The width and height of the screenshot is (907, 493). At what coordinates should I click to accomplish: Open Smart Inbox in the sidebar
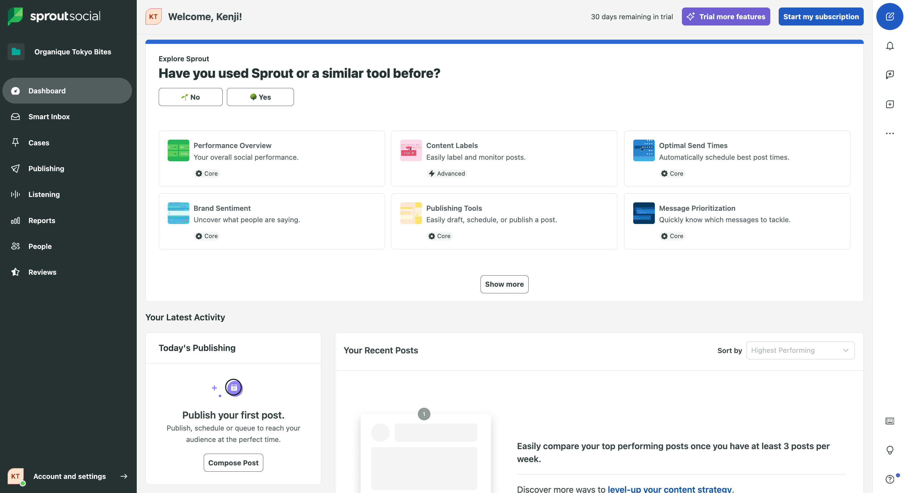click(49, 117)
